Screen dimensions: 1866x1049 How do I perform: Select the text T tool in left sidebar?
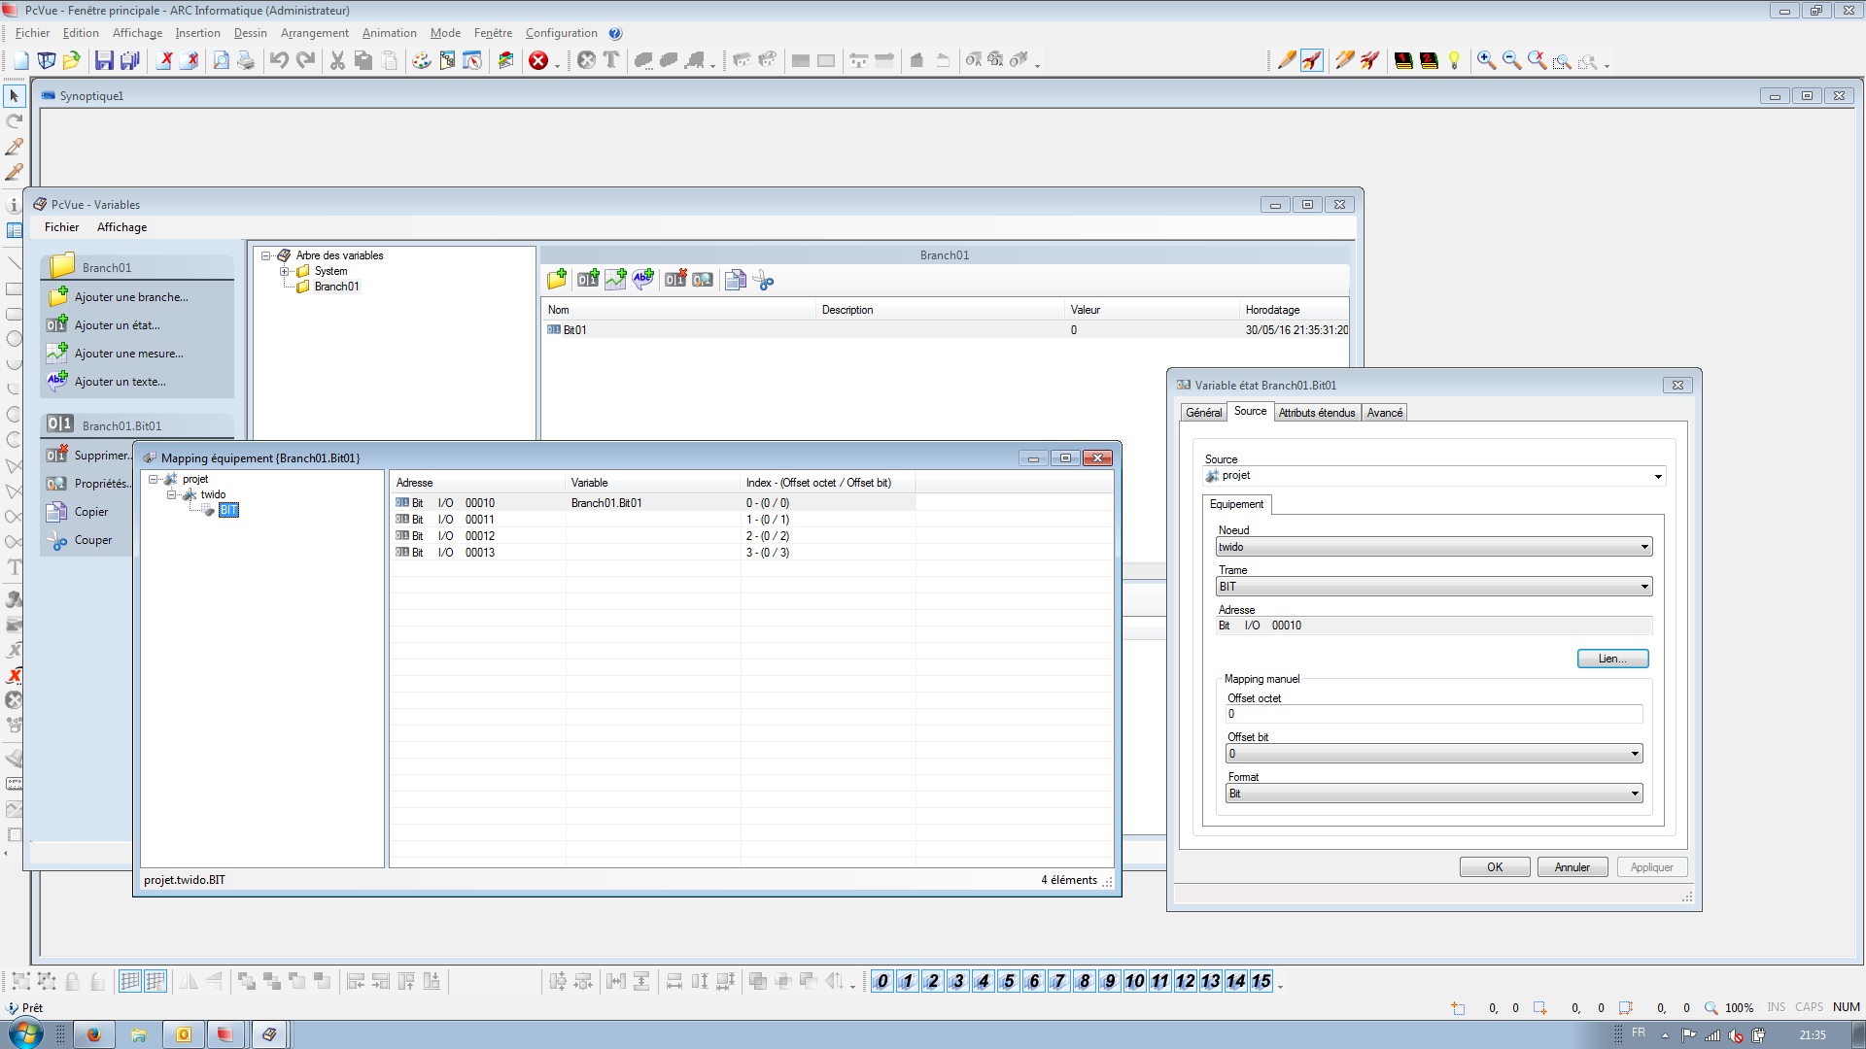pos(15,567)
